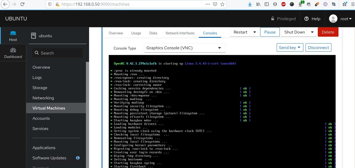Switch to the Usage tab
The width and height of the screenshot is (355, 168).
(136, 33)
